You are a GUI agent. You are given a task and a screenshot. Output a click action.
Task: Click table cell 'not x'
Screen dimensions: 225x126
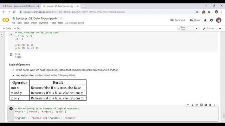tap(20, 88)
